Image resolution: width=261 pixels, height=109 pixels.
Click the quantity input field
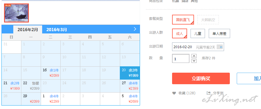click(x=181, y=59)
